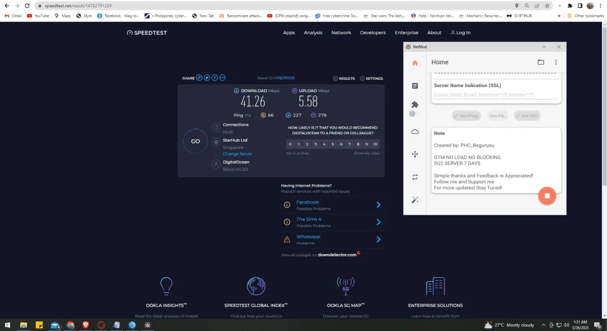The width and height of the screenshot is (607, 331).
Task: Expand the hidden bookmarks chevron
Action: 559,16
